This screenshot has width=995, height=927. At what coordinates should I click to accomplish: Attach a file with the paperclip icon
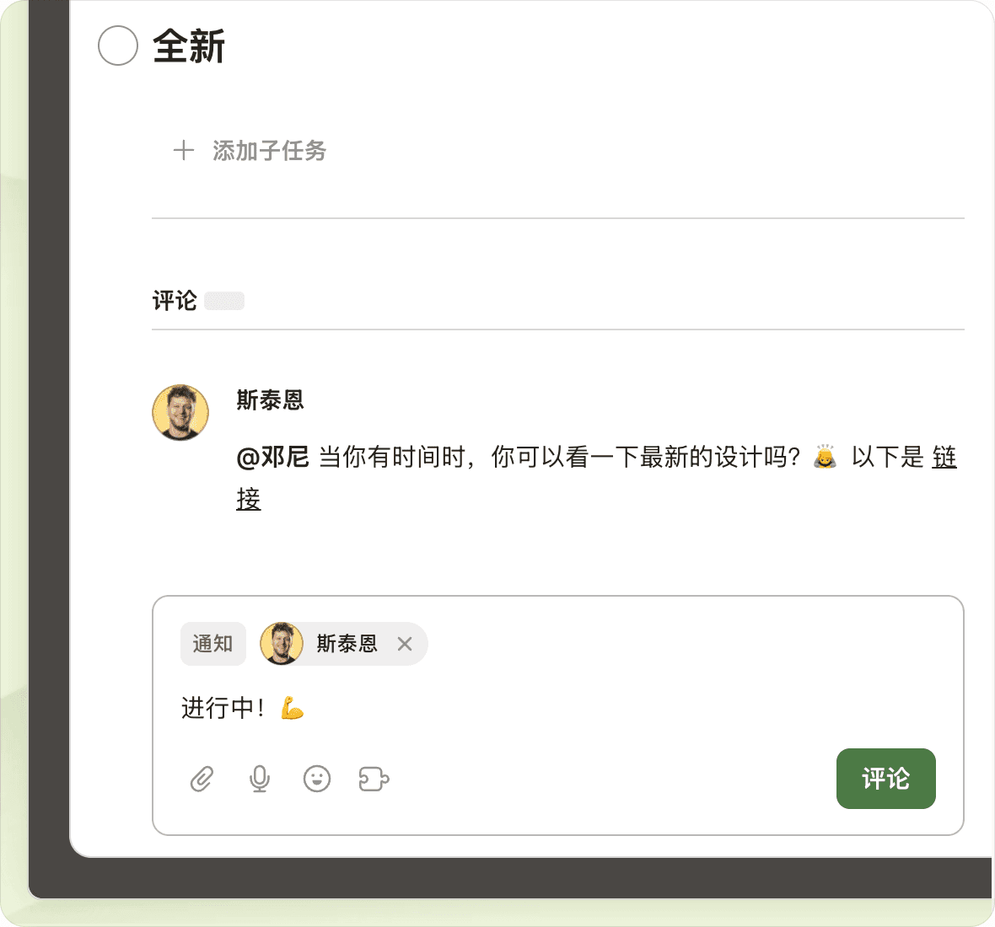point(202,780)
